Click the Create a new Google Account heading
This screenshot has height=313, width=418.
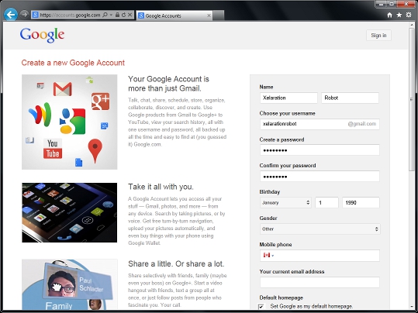tap(73, 63)
